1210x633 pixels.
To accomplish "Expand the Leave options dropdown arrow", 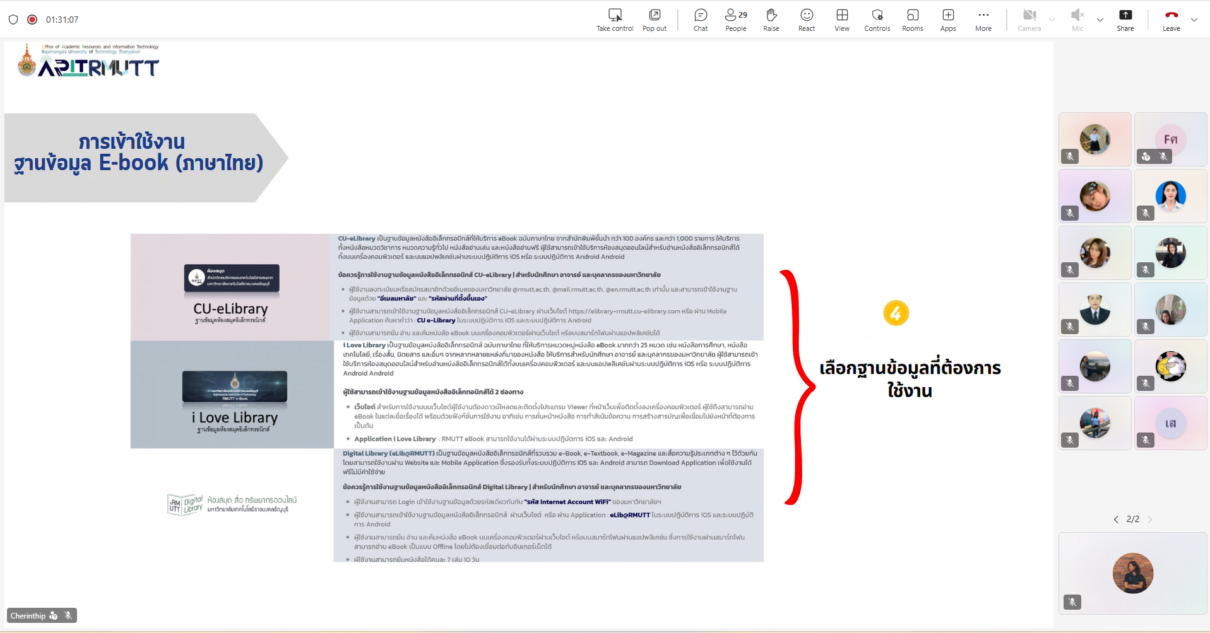I will click(x=1194, y=20).
